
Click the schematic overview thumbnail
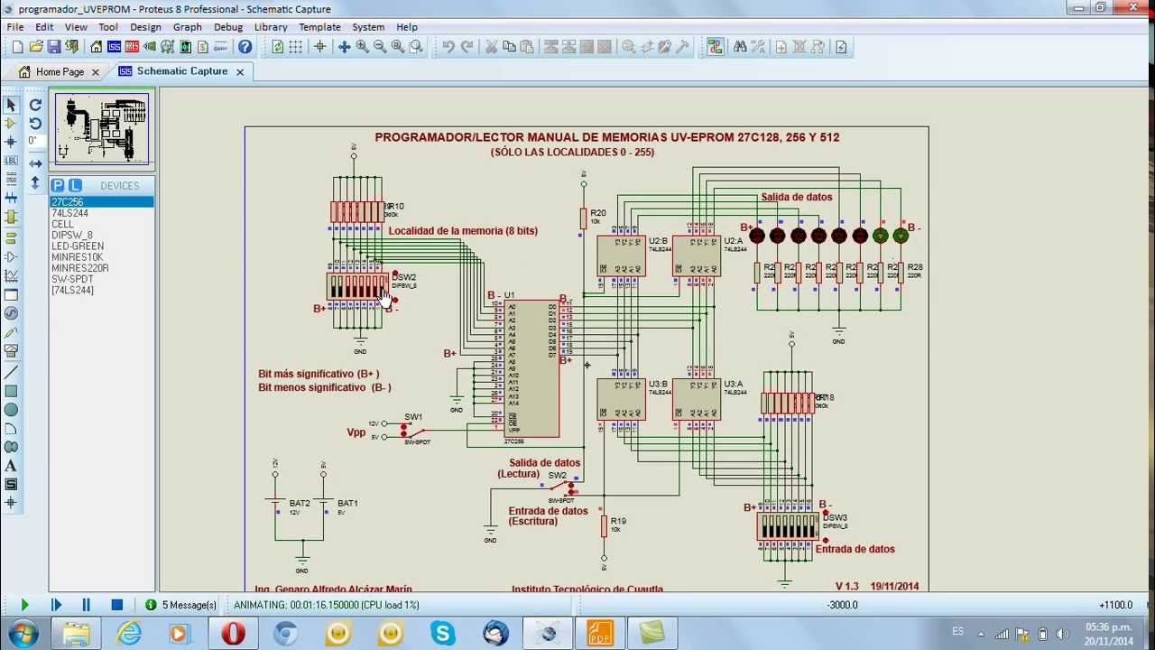click(101, 129)
